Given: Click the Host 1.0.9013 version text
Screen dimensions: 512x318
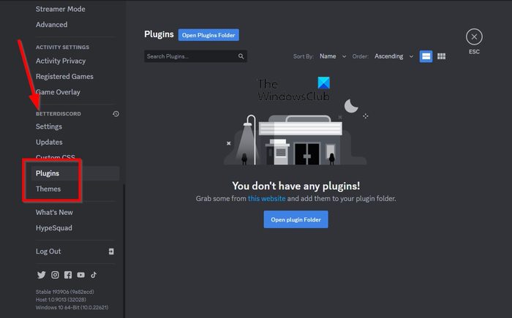Looking at the screenshot, I should tap(61, 300).
